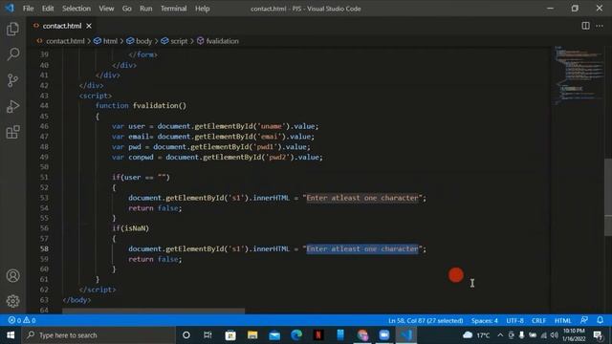Click the opening <script> tag on line 43
The image size is (612, 344).
(x=96, y=96)
